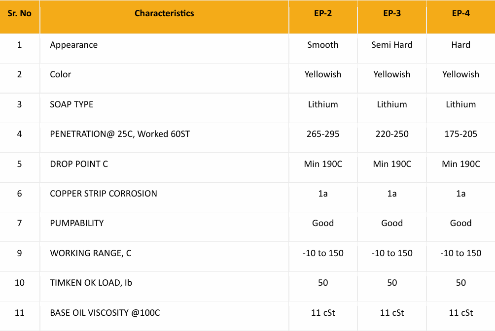Select the SOAP TYPE row label
The width and height of the screenshot is (495, 331).
(71, 104)
